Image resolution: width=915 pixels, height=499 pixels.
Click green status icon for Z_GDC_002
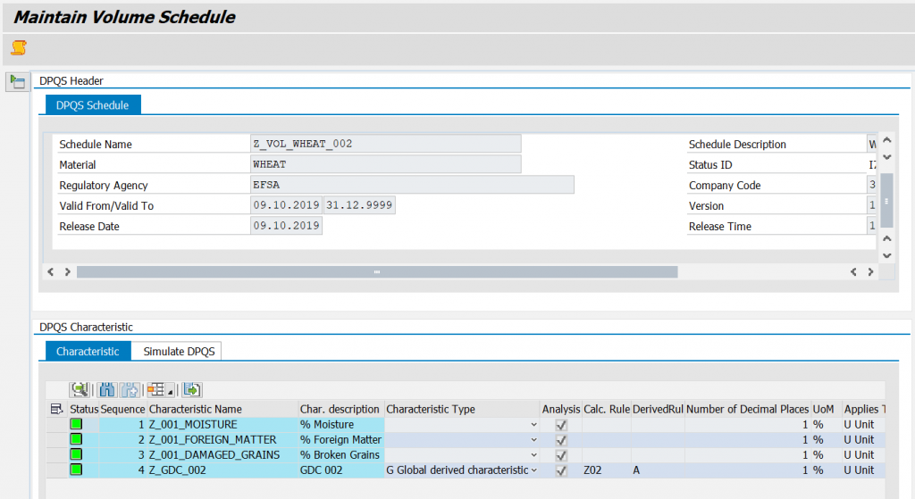click(x=77, y=470)
